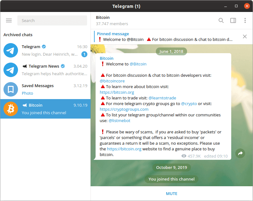Forward the Bitcoin welcome message
Viewport: 253px width, 201px height.
pyautogui.click(x=240, y=153)
